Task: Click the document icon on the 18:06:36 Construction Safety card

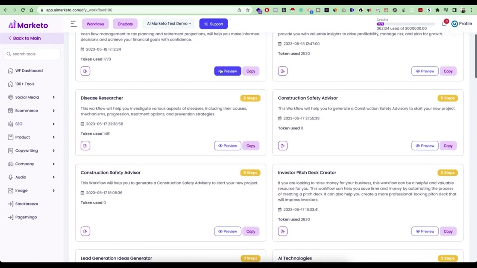Action: coord(85,231)
